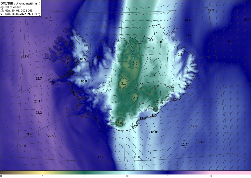Click the "0" tick on the color scale
Screen dimensions: 251x178
(1, 176)
